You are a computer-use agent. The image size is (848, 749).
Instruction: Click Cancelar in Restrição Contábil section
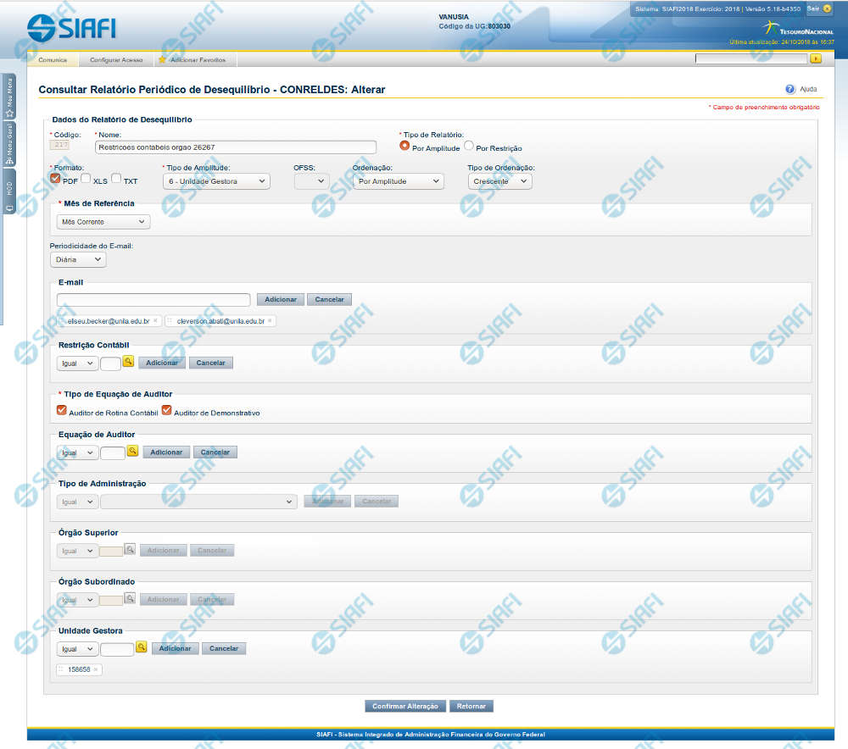pos(210,363)
